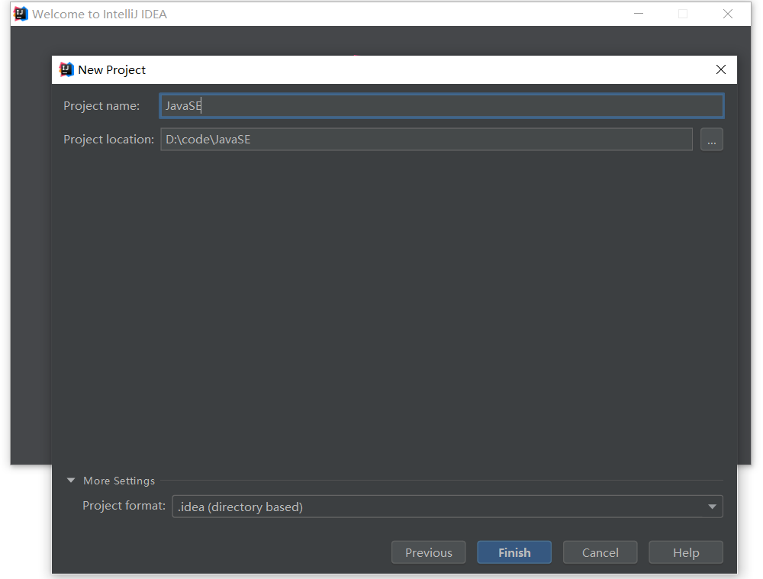Click the IntelliJ icon in New Project title bar
This screenshot has height=579, width=763.
(66, 69)
